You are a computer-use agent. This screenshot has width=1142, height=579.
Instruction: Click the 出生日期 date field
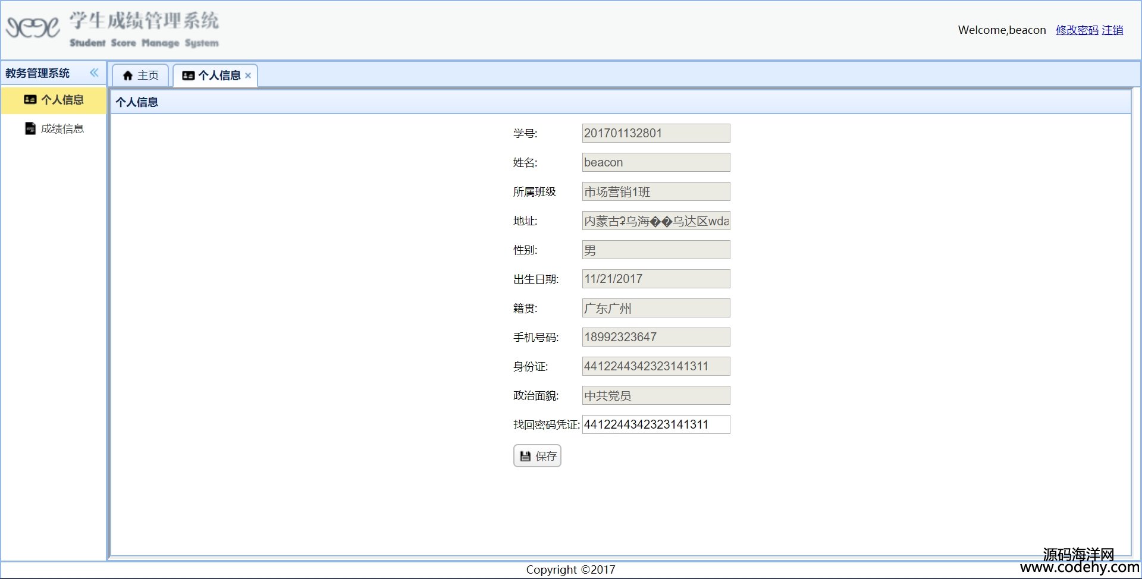pos(655,279)
